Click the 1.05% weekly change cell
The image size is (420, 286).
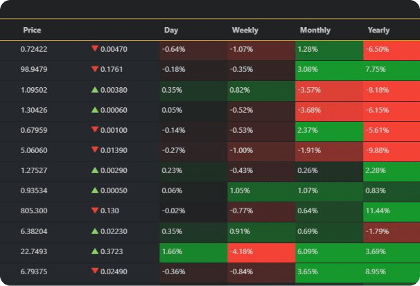tap(261, 192)
